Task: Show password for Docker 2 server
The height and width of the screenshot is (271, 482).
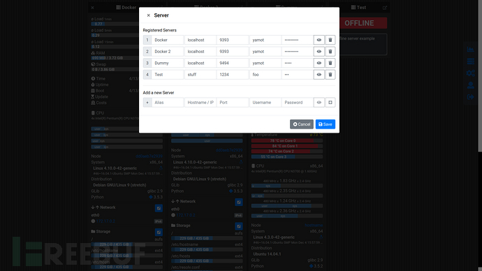Action: coord(319,51)
